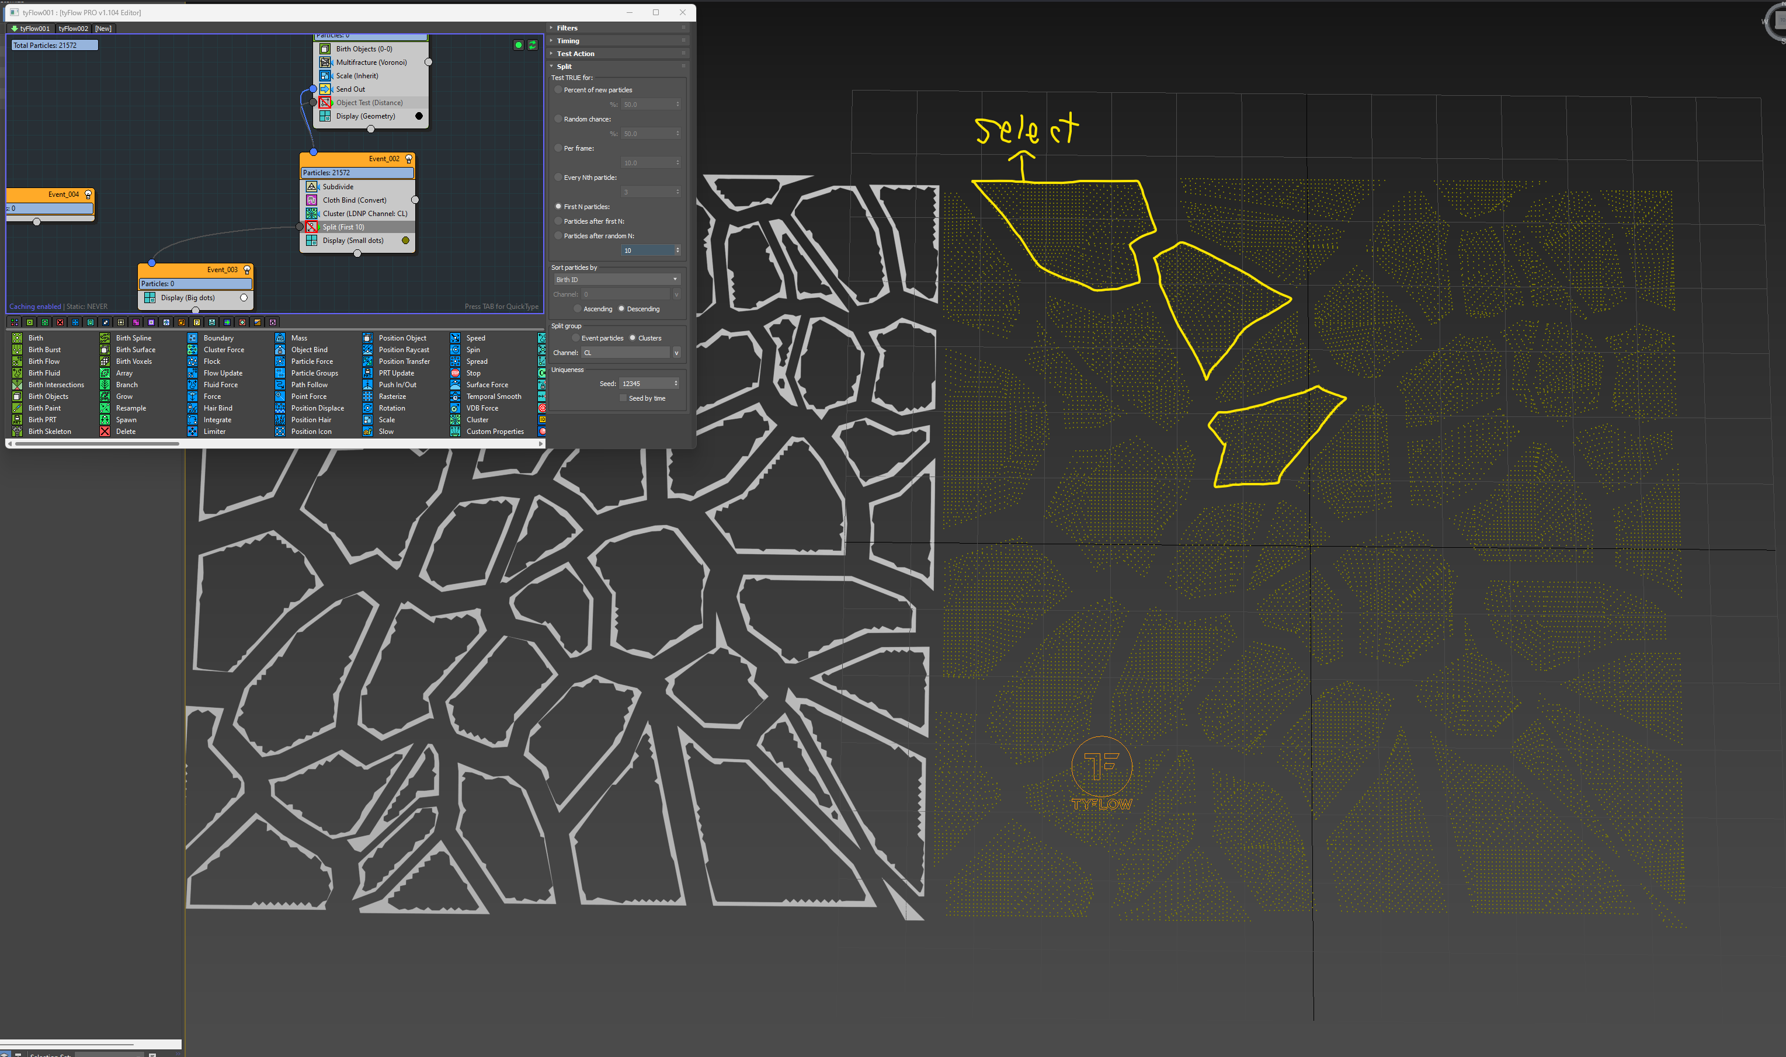1786x1057 pixels.
Task: Click the Cloth Bind (Convert) operator icon
Action: tap(311, 200)
